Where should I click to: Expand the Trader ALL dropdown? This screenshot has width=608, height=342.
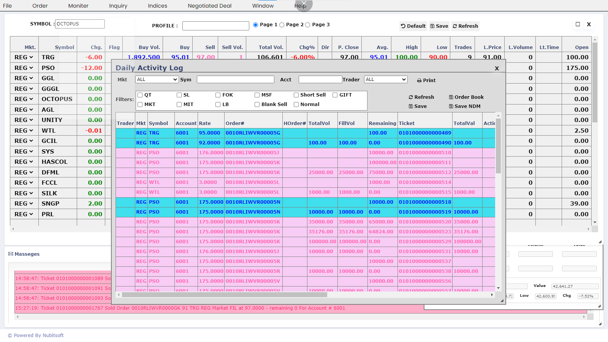tap(385, 79)
